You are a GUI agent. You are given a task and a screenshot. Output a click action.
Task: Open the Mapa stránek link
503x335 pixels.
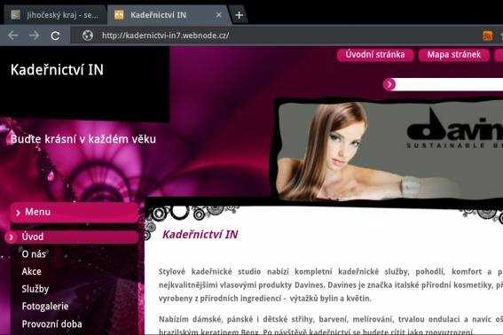tap(454, 55)
